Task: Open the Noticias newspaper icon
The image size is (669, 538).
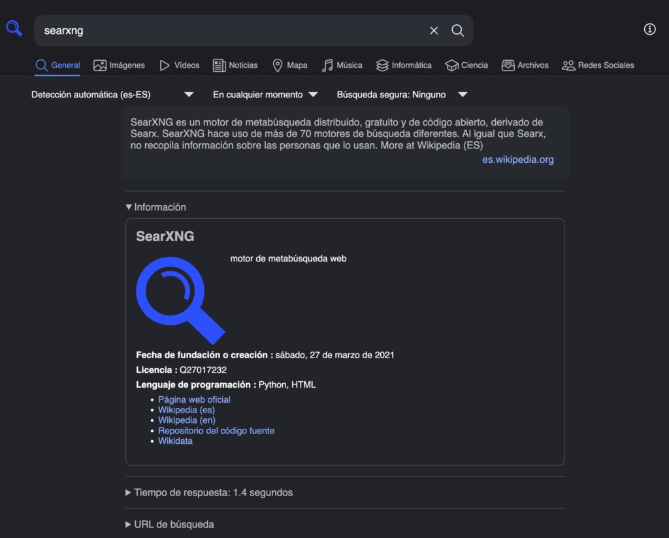Action: coord(218,65)
